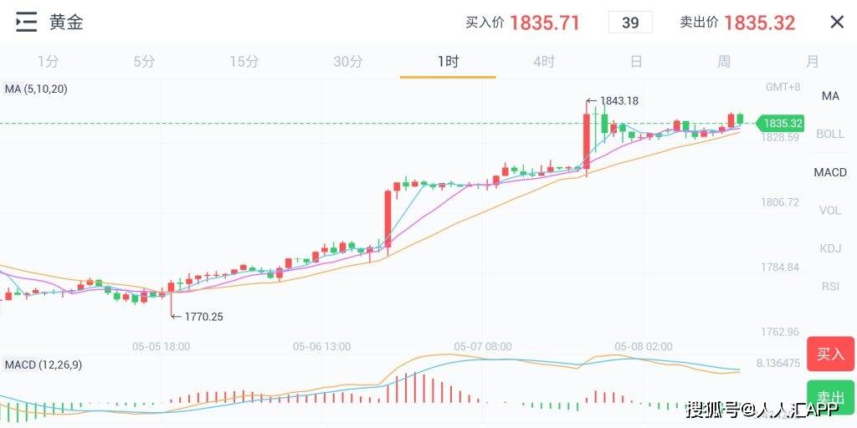
Task: Switch to the 1分 timeframe tab
Action: [48, 61]
